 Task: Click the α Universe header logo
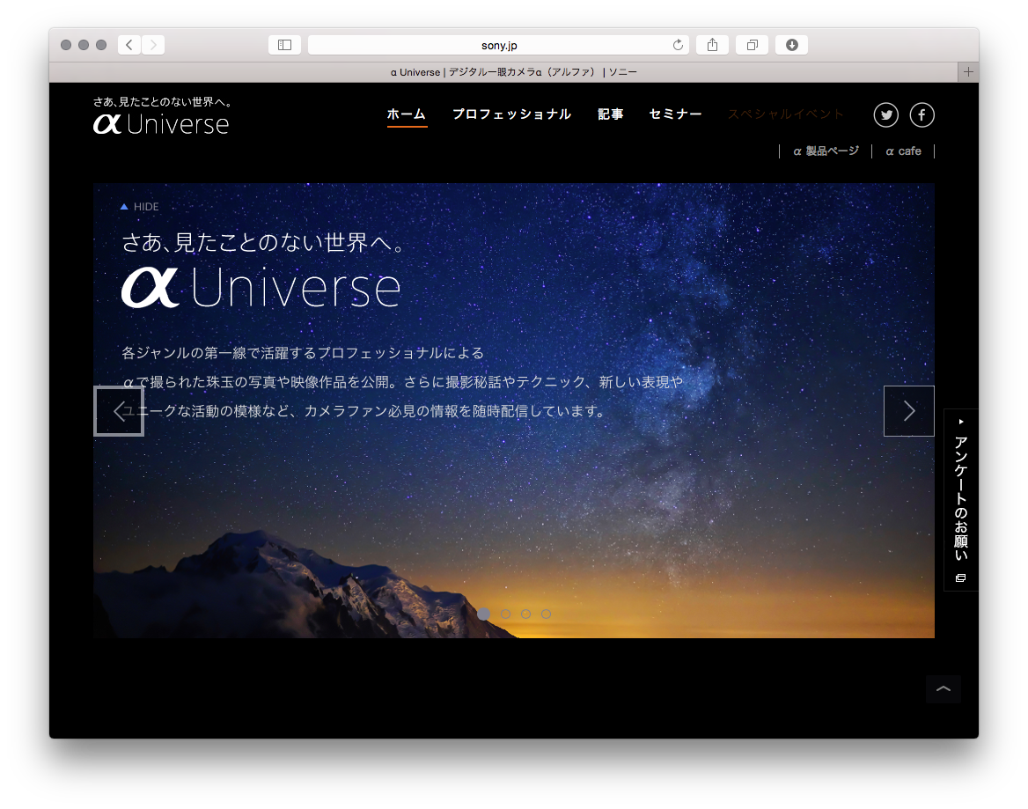coord(162,116)
